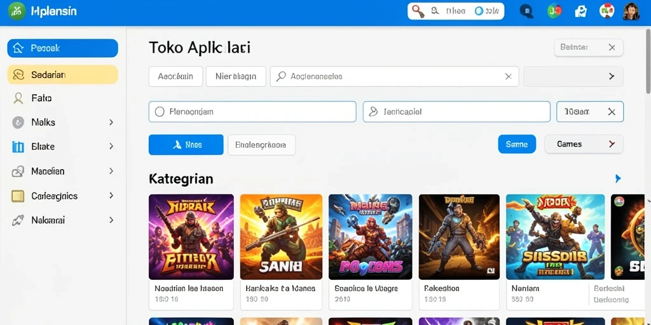This screenshot has height=325, width=651.
Task: Click the blue Same button
Action: [x=517, y=144]
